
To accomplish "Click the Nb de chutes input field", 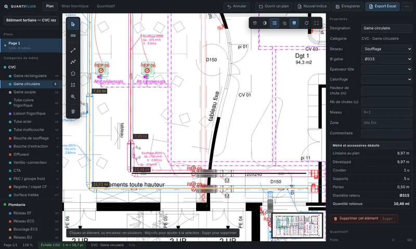I will [387, 102].
